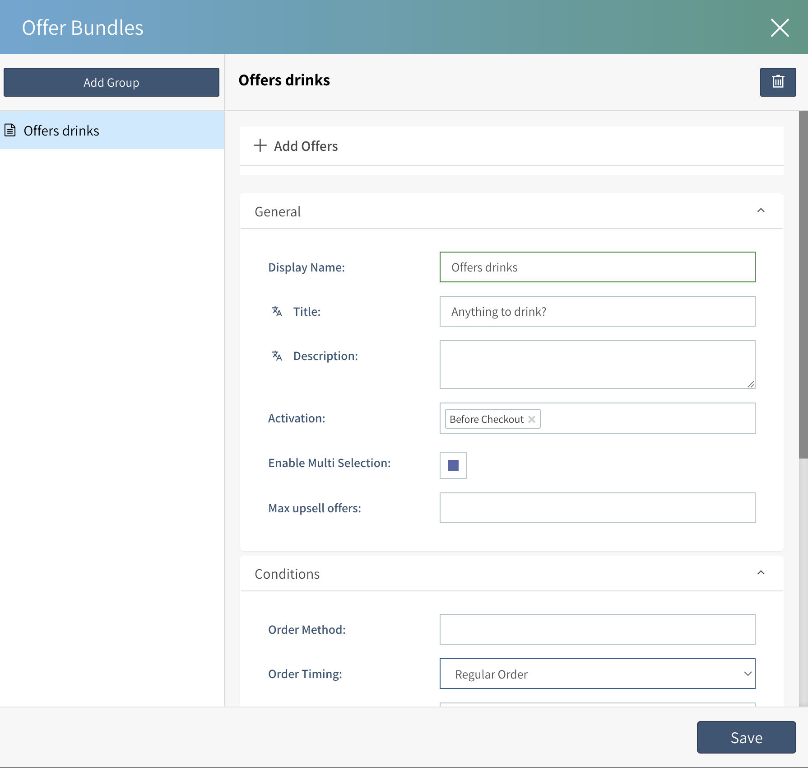Click the vertical scrollbar thumb
Image resolution: width=808 pixels, height=768 pixels.
tap(803, 285)
